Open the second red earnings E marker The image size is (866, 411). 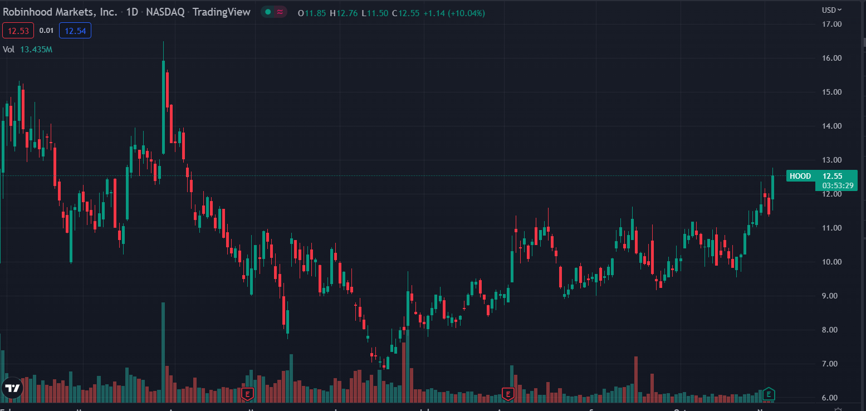pos(507,394)
